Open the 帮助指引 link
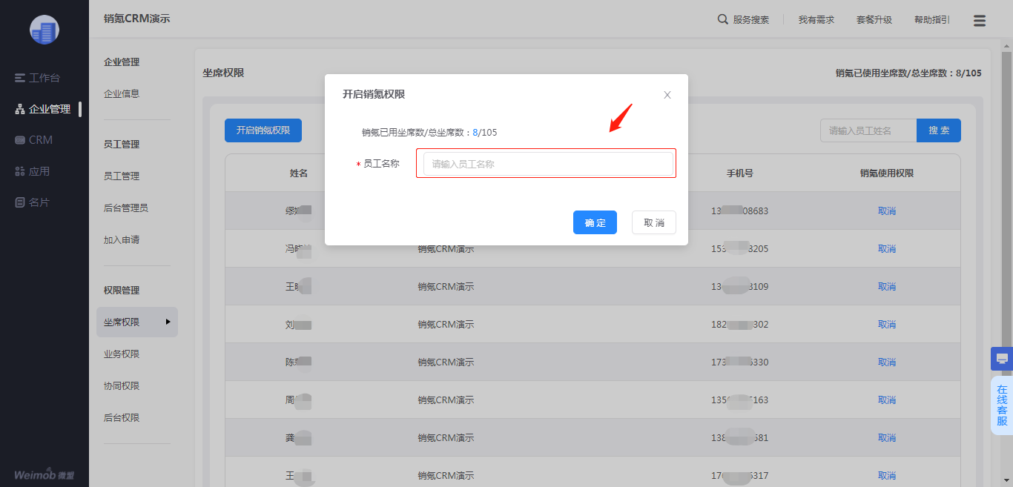1013x487 pixels. (x=932, y=20)
